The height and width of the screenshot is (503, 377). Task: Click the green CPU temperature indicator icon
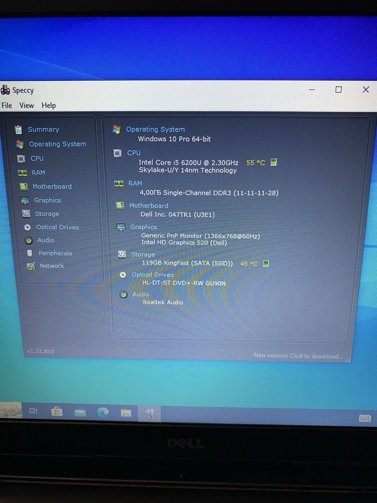[273, 162]
